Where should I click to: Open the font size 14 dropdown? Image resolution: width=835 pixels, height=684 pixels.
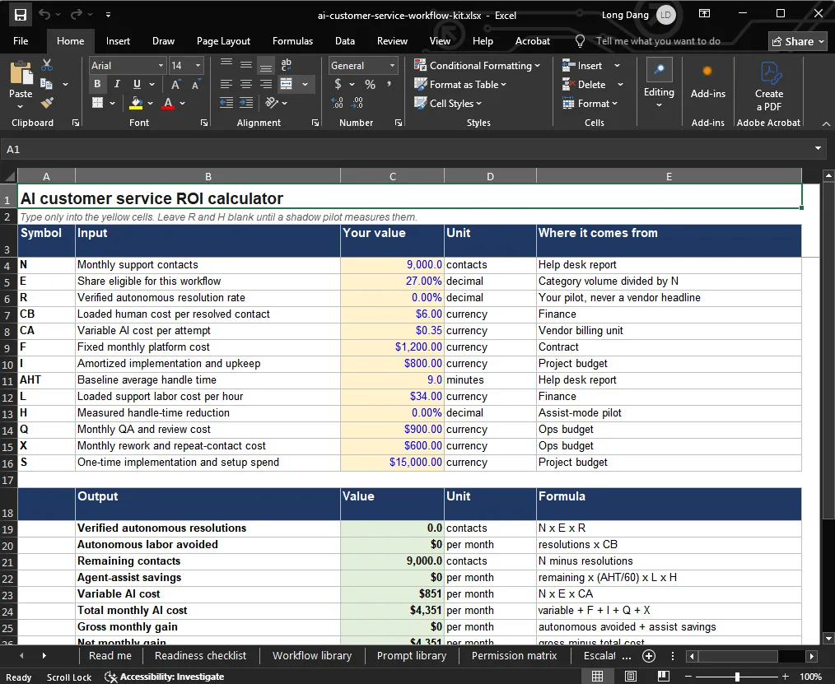click(198, 66)
